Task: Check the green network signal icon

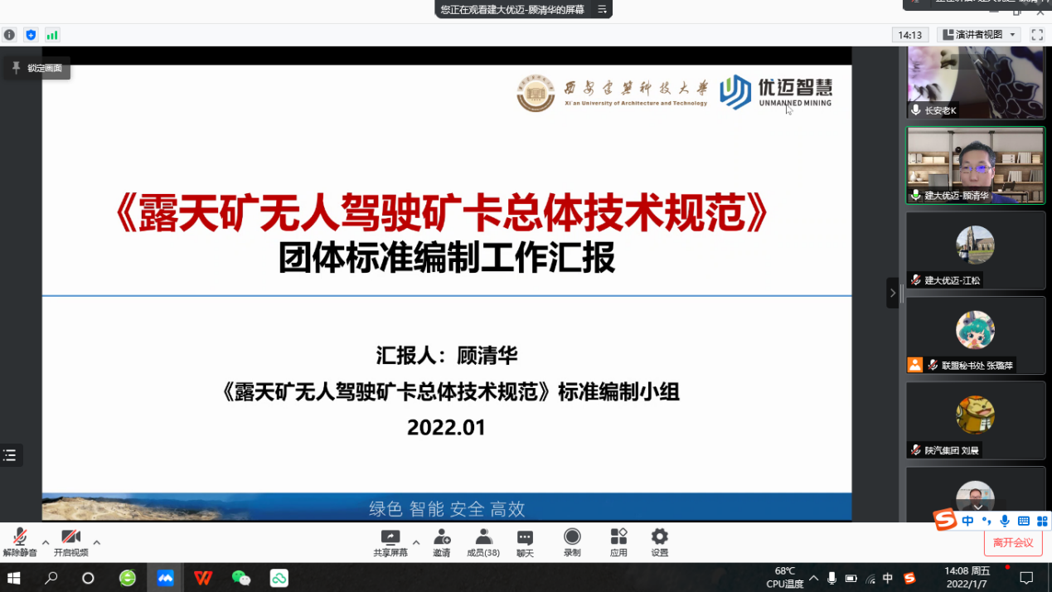Action: tap(52, 35)
